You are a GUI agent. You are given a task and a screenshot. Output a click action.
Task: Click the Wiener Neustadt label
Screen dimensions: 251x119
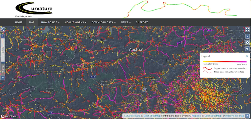[230, 31]
